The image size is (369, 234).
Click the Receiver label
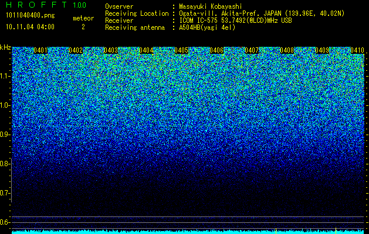119,20
